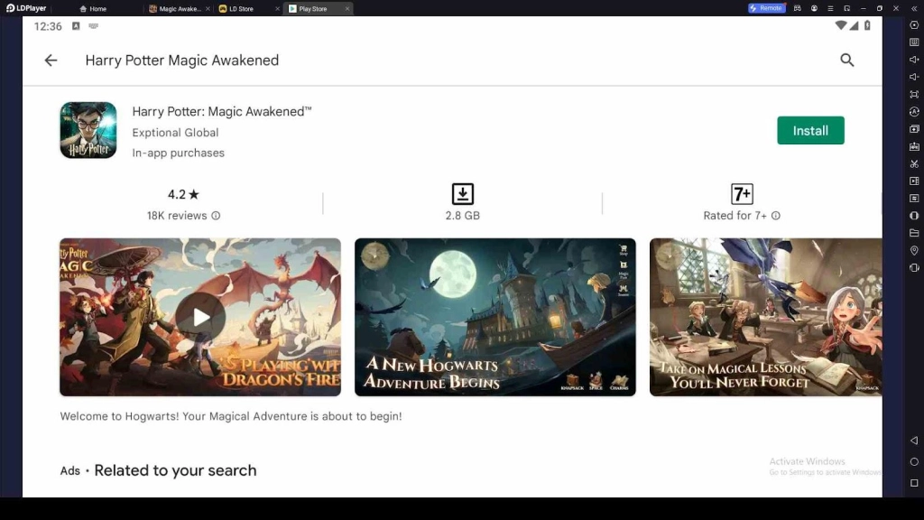
Task: Open the shared folder icon
Action: (914, 233)
